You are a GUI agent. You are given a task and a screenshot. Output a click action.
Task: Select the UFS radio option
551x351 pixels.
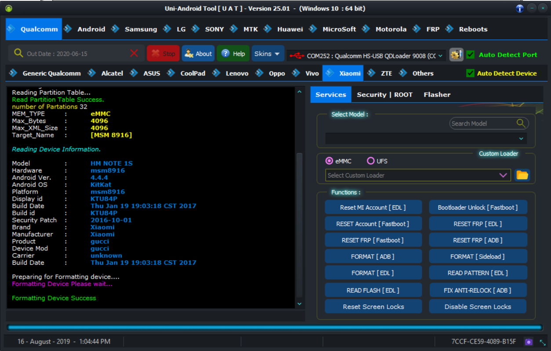click(x=371, y=161)
